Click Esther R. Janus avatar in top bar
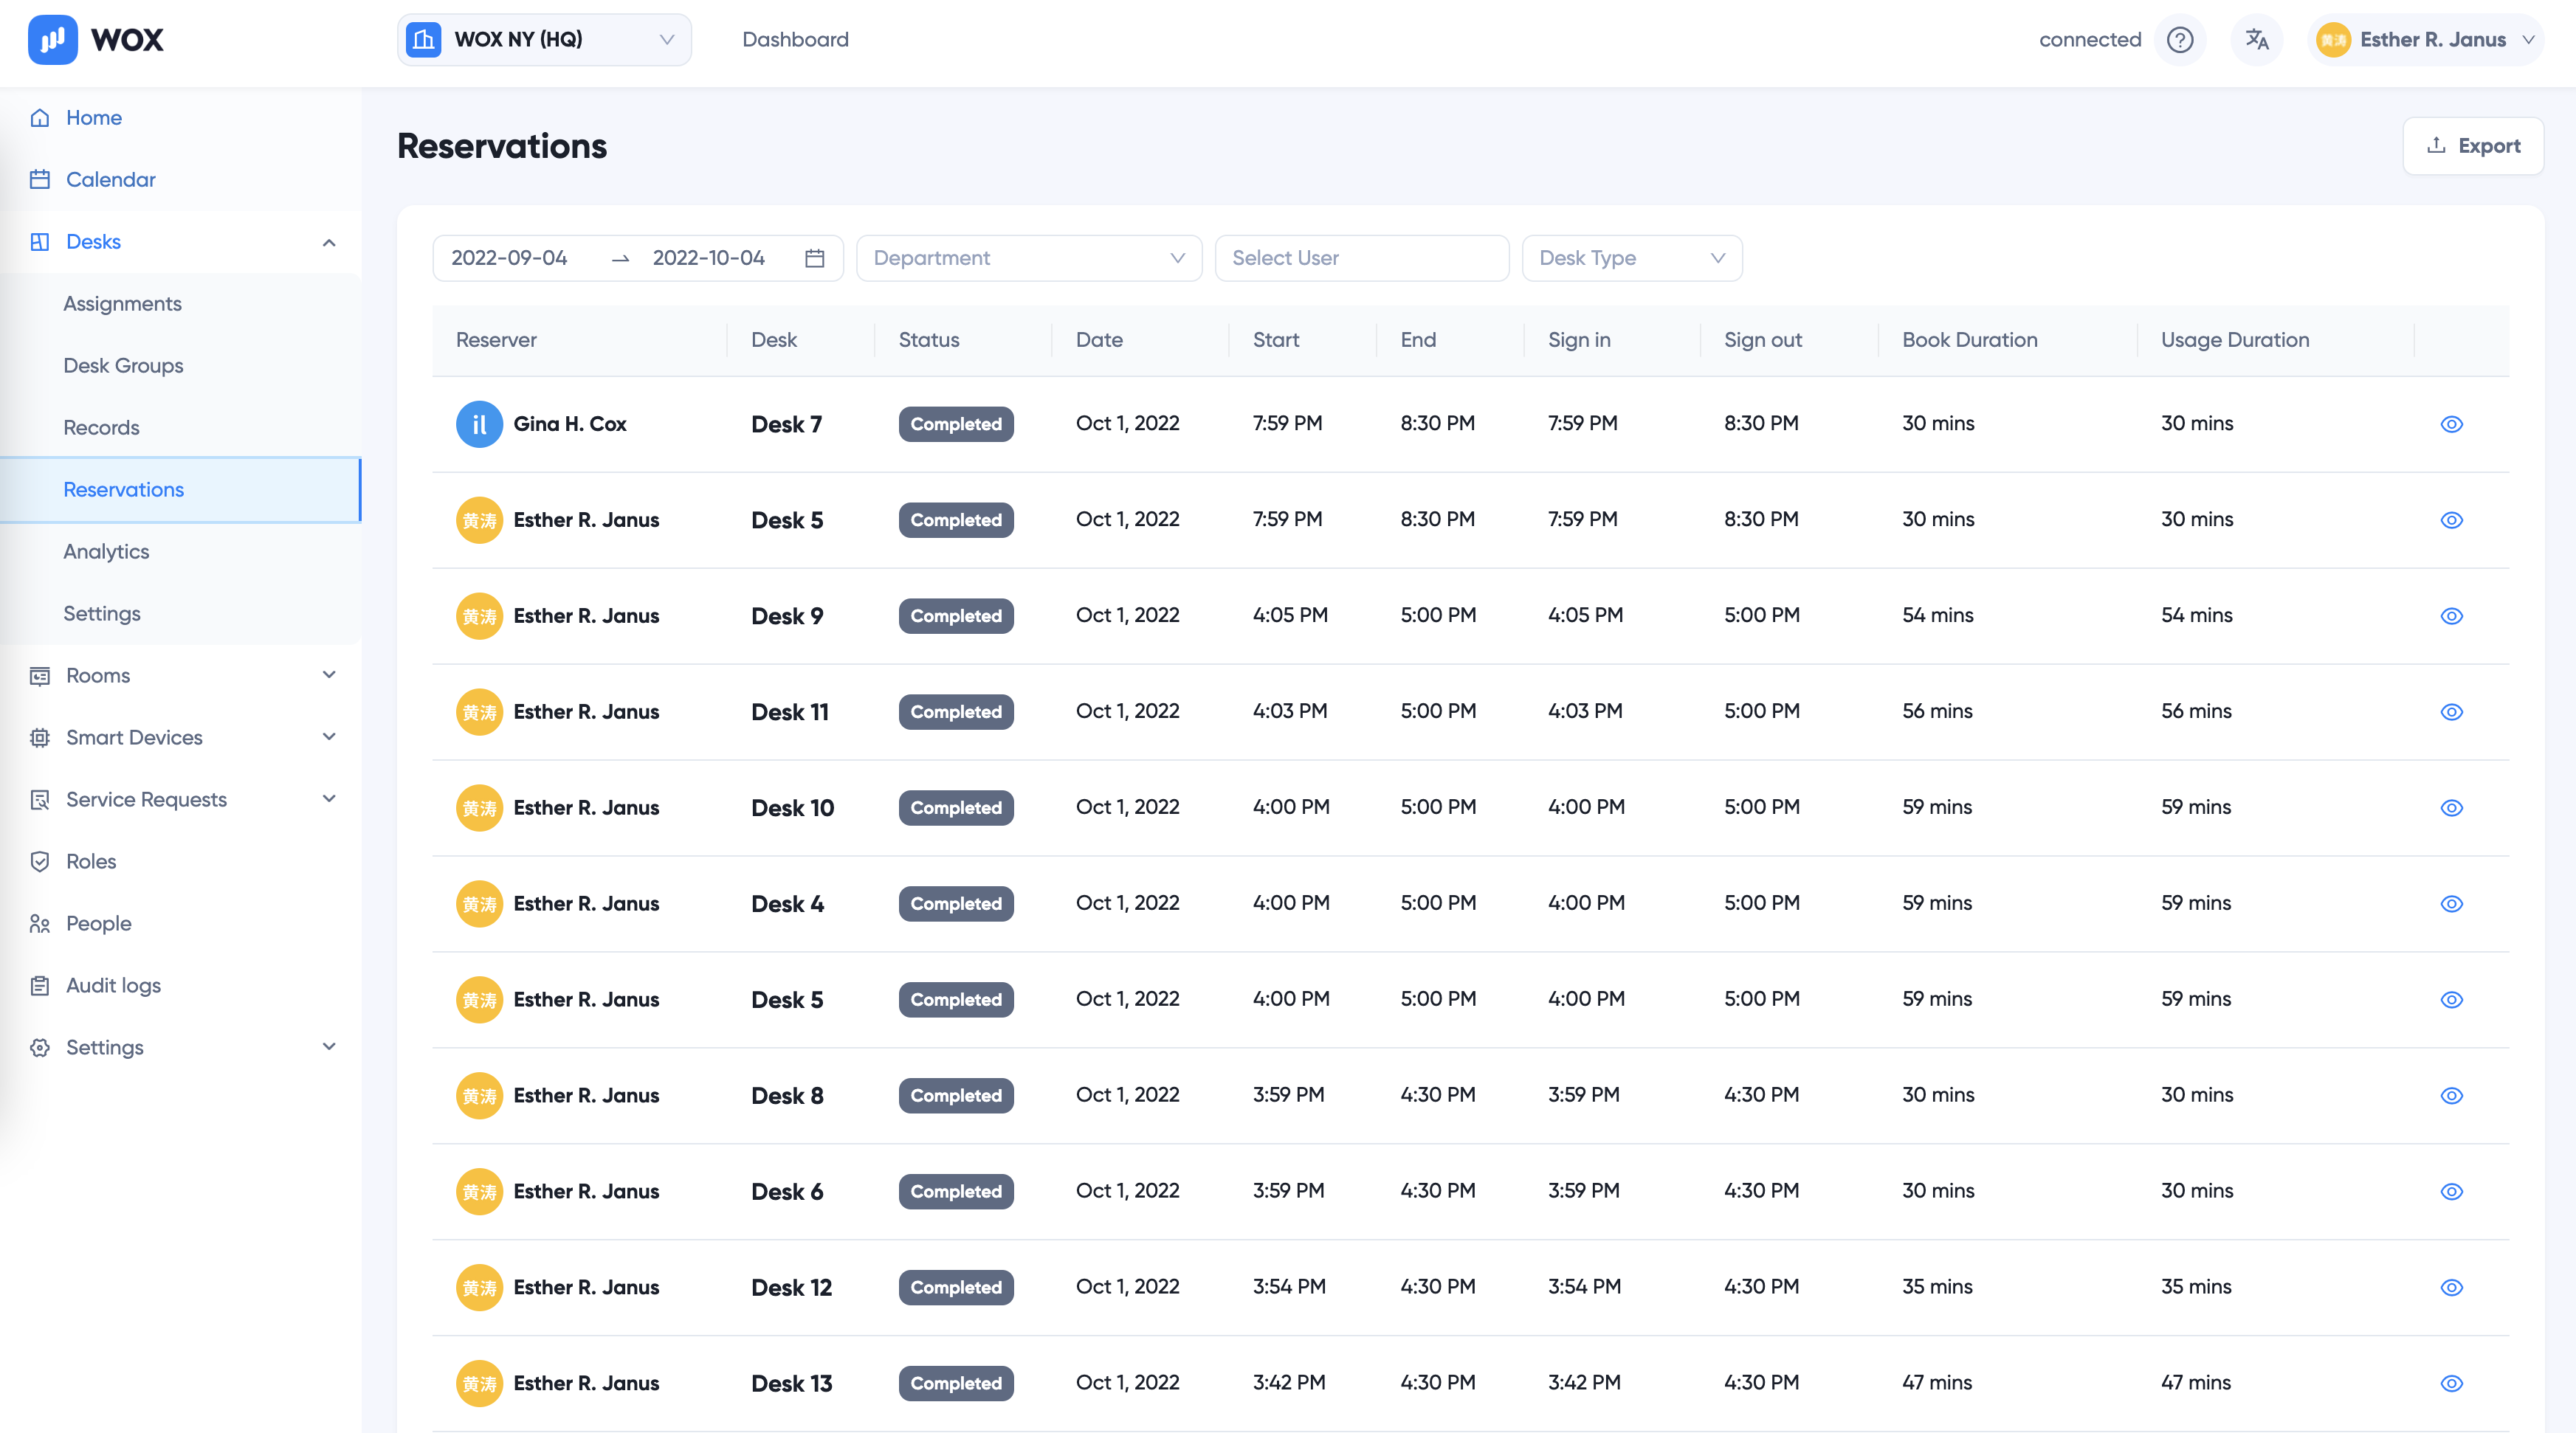2576x1433 pixels. [2333, 40]
